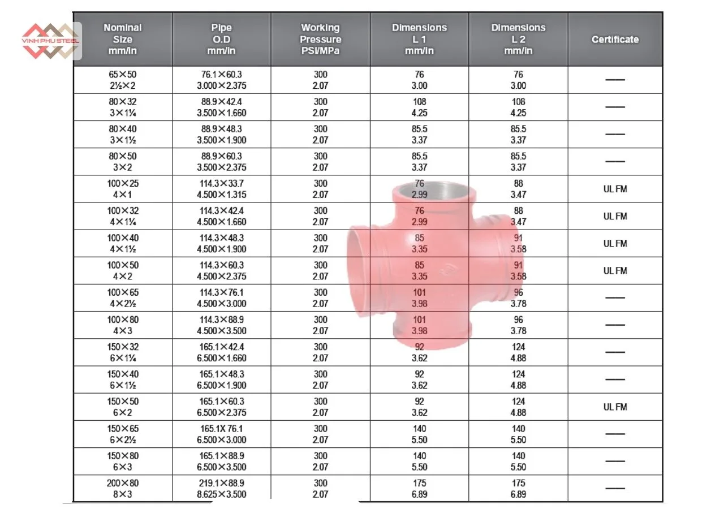The height and width of the screenshot is (509, 724).
Task: Click the Dimensions L 1 column header
Action: 419,39
